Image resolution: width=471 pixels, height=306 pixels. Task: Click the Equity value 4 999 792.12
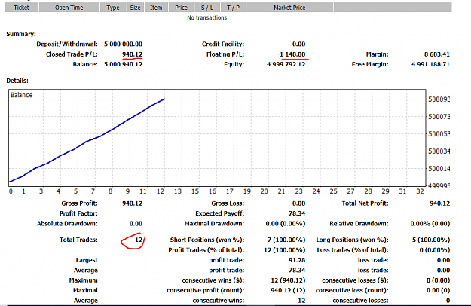[x=286, y=64]
